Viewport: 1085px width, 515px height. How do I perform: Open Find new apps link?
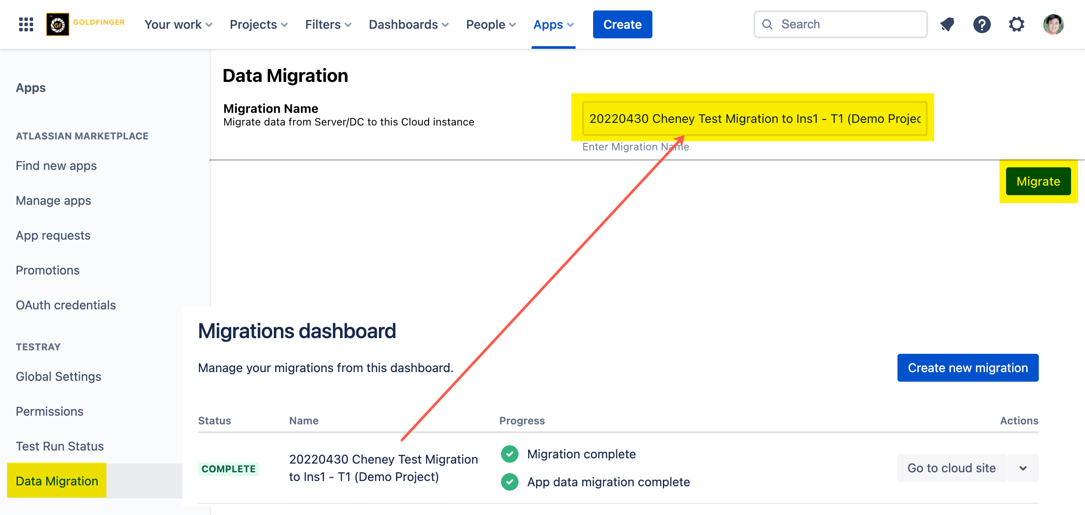tap(56, 166)
